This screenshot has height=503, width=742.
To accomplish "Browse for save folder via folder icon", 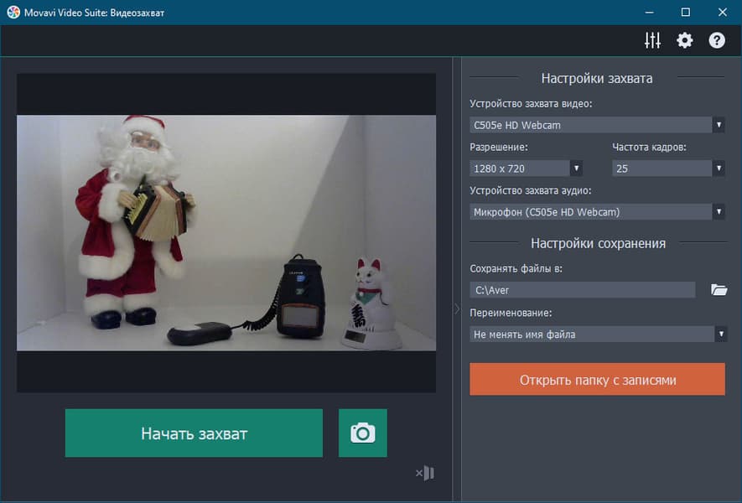I will pos(719,289).
